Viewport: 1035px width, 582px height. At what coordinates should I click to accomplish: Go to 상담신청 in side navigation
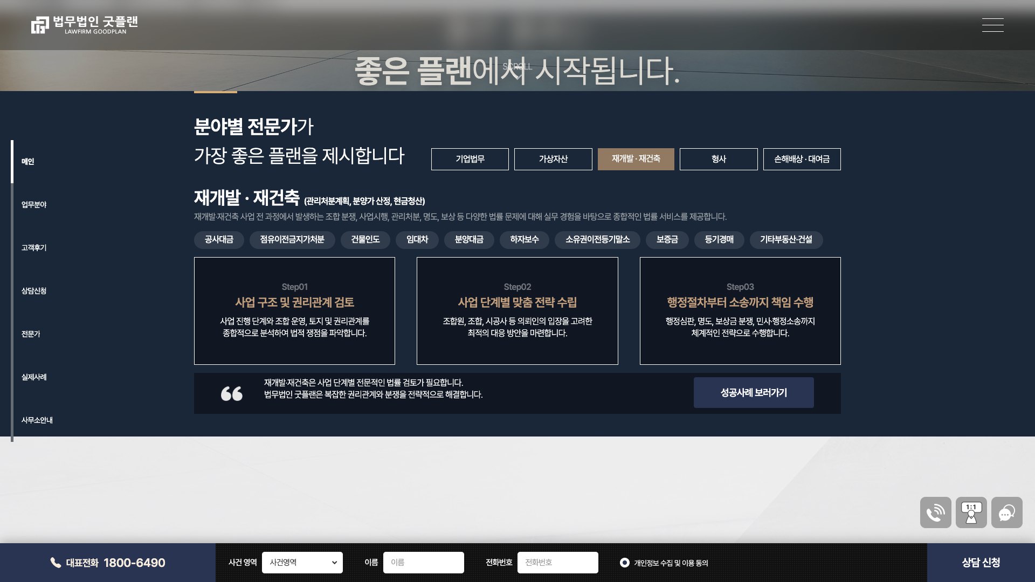click(x=34, y=291)
